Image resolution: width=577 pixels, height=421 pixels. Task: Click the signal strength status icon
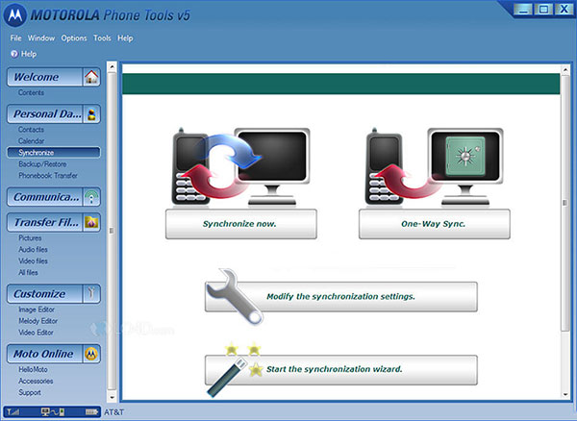(13, 412)
